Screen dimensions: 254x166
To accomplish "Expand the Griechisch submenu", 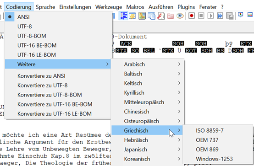I will click(x=148, y=130).
